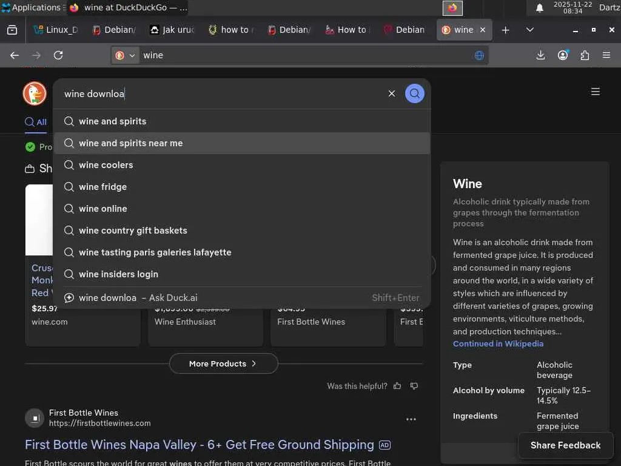Viewport: 621px width, 466px height.
Task: Click the Wine heading in info panel
Action: [x=468, y=184]
